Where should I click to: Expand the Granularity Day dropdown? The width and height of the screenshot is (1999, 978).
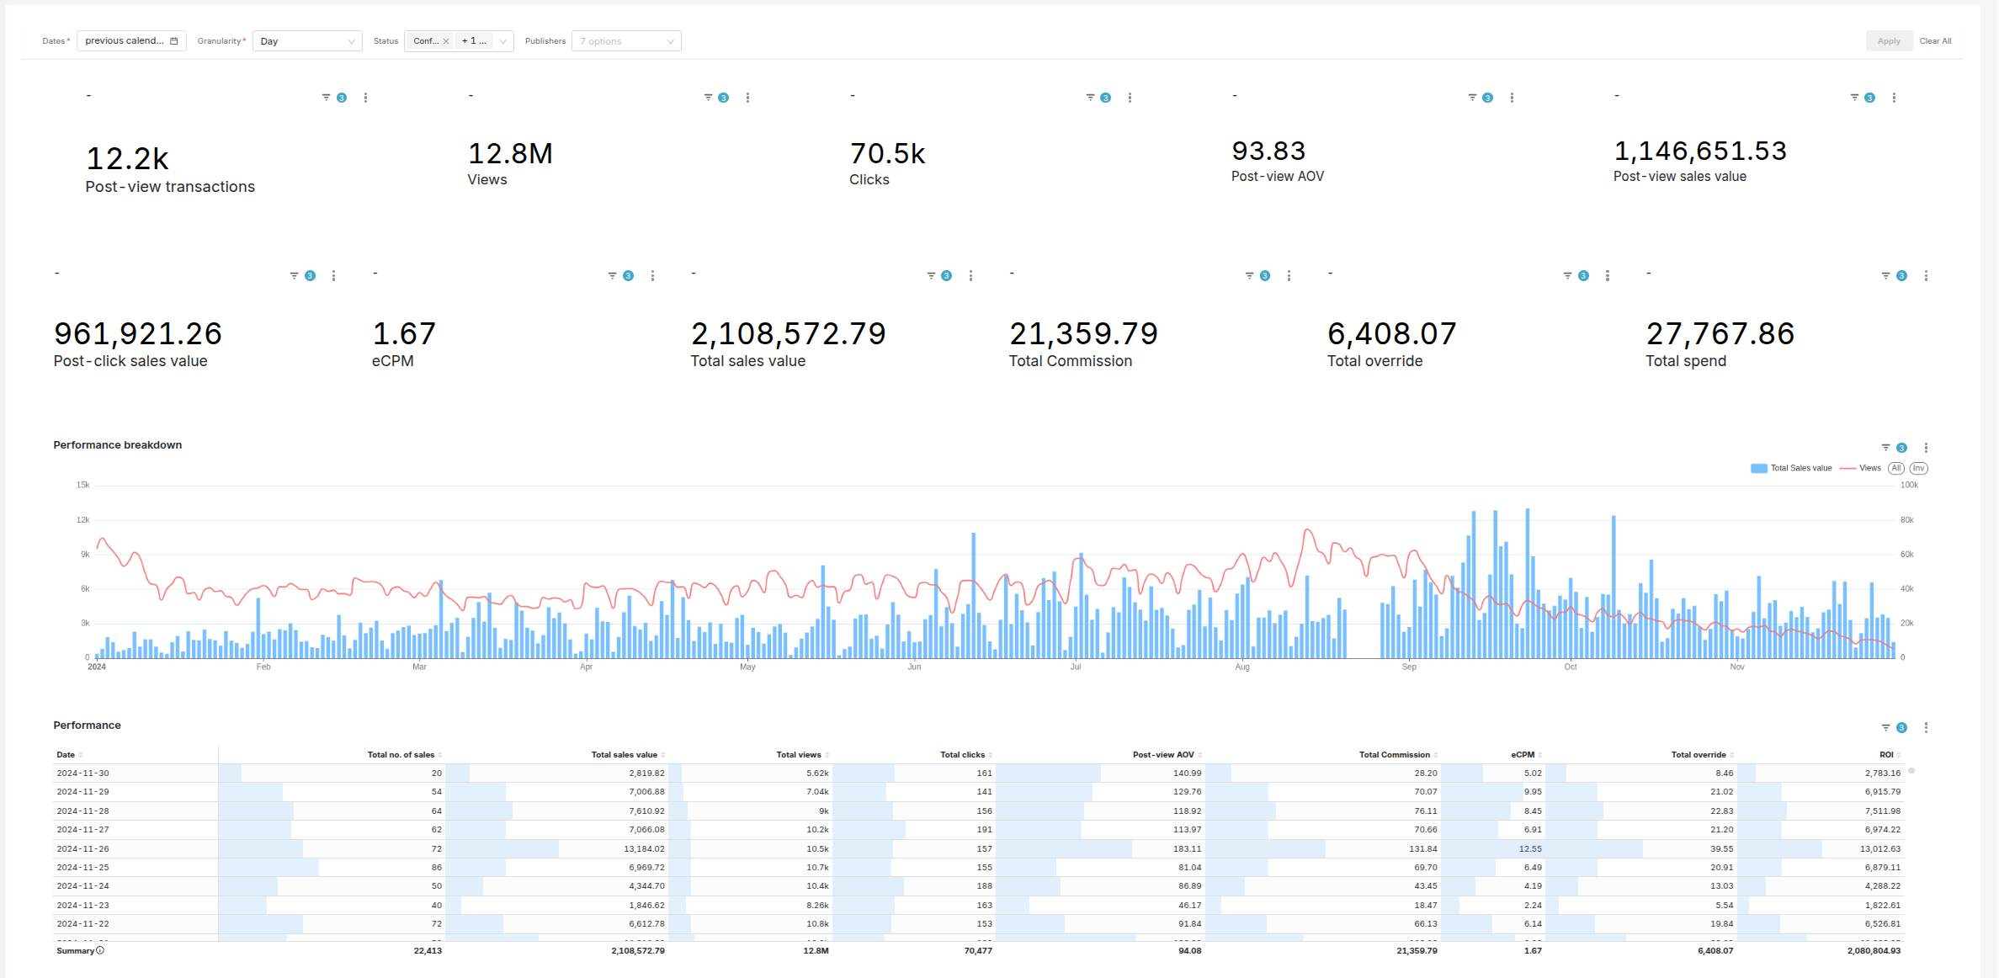[x=307, y=41]
